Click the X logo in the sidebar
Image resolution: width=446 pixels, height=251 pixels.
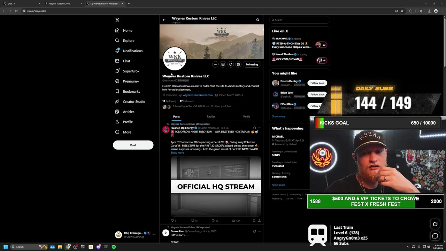117,20
